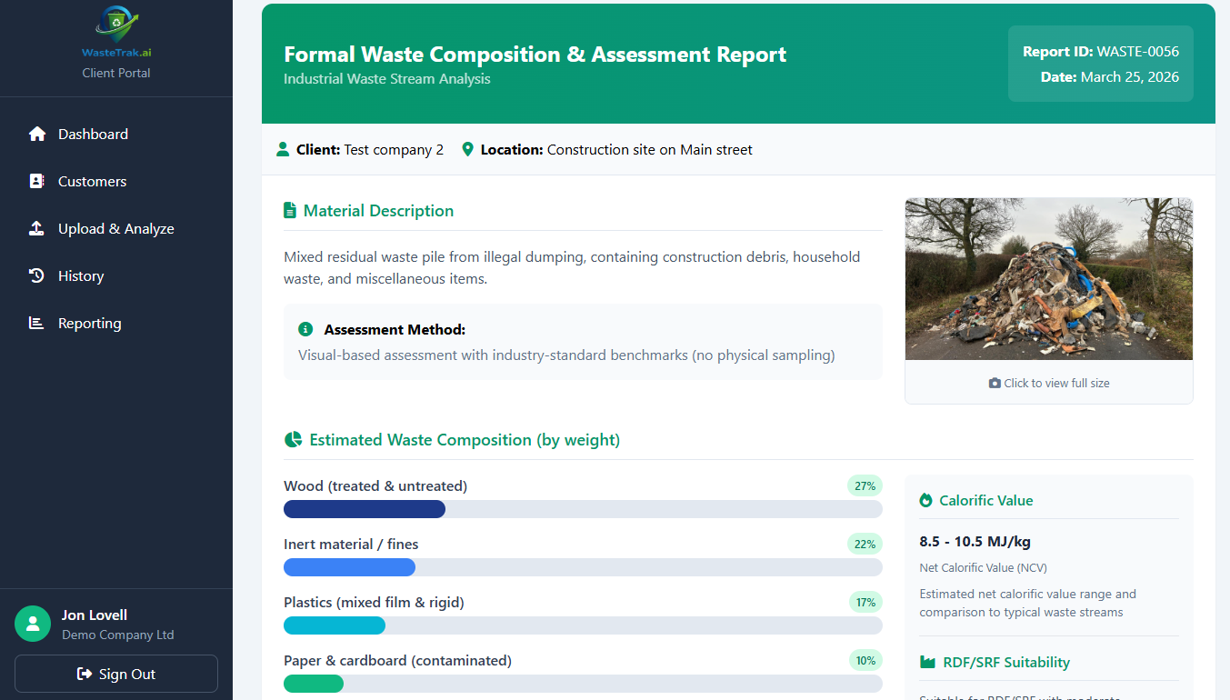Open the waste pile photo thumbnail

point(1049,279)
